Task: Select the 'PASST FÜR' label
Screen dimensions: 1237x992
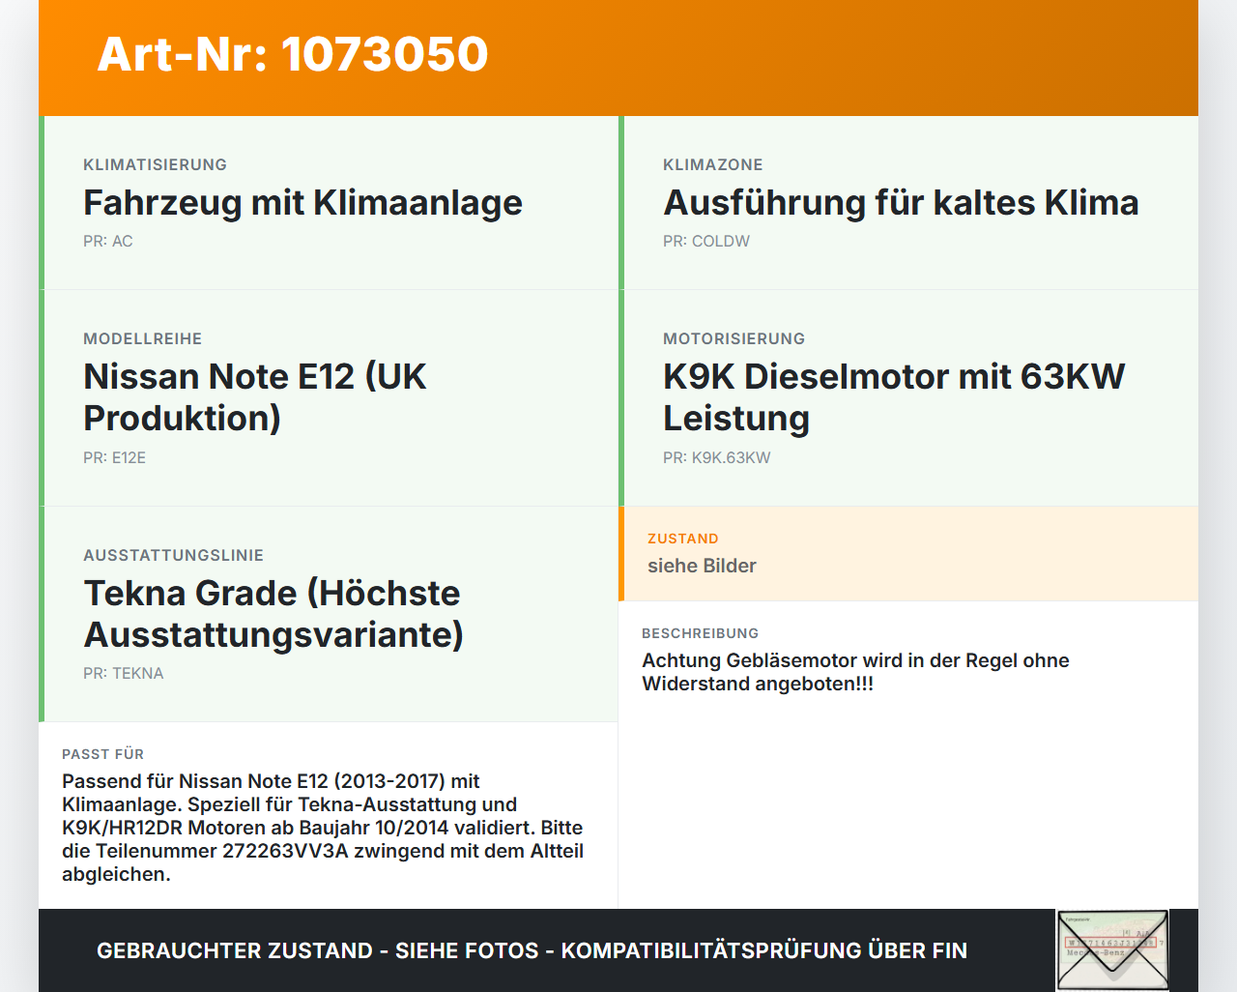Action: click(102, 754)
